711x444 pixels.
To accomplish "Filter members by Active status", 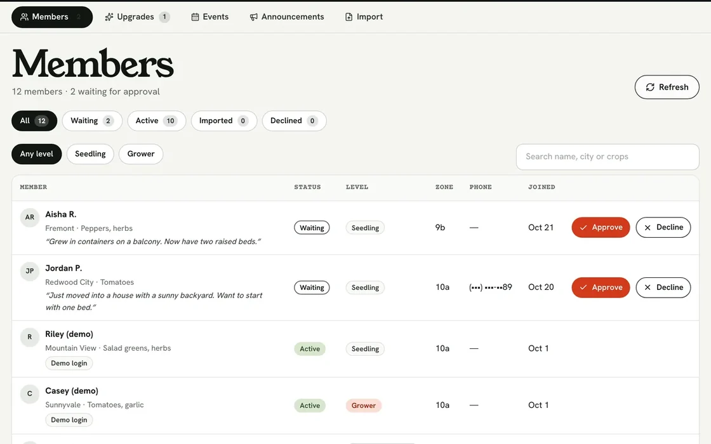I will [156, 121].
